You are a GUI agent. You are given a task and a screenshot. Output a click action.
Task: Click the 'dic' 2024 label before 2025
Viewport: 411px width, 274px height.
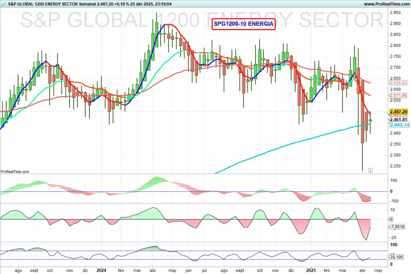click(291, 270)
